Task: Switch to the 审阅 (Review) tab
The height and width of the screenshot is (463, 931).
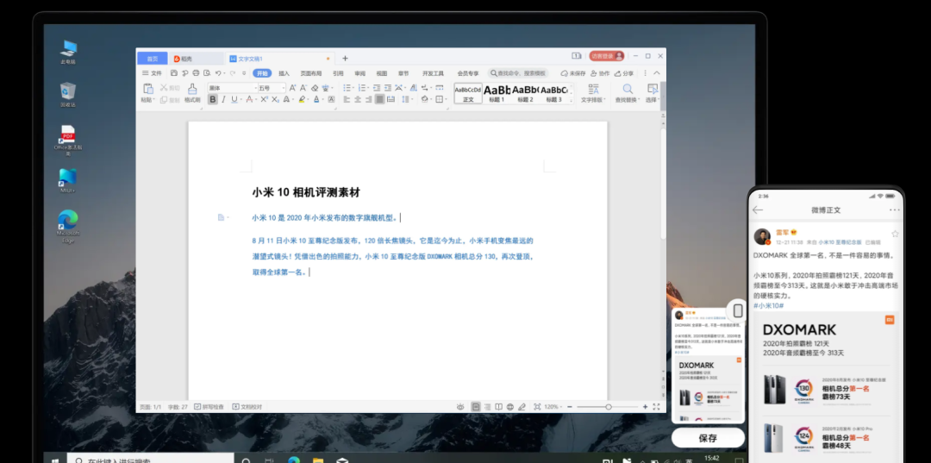Action: tap(359, 73)
